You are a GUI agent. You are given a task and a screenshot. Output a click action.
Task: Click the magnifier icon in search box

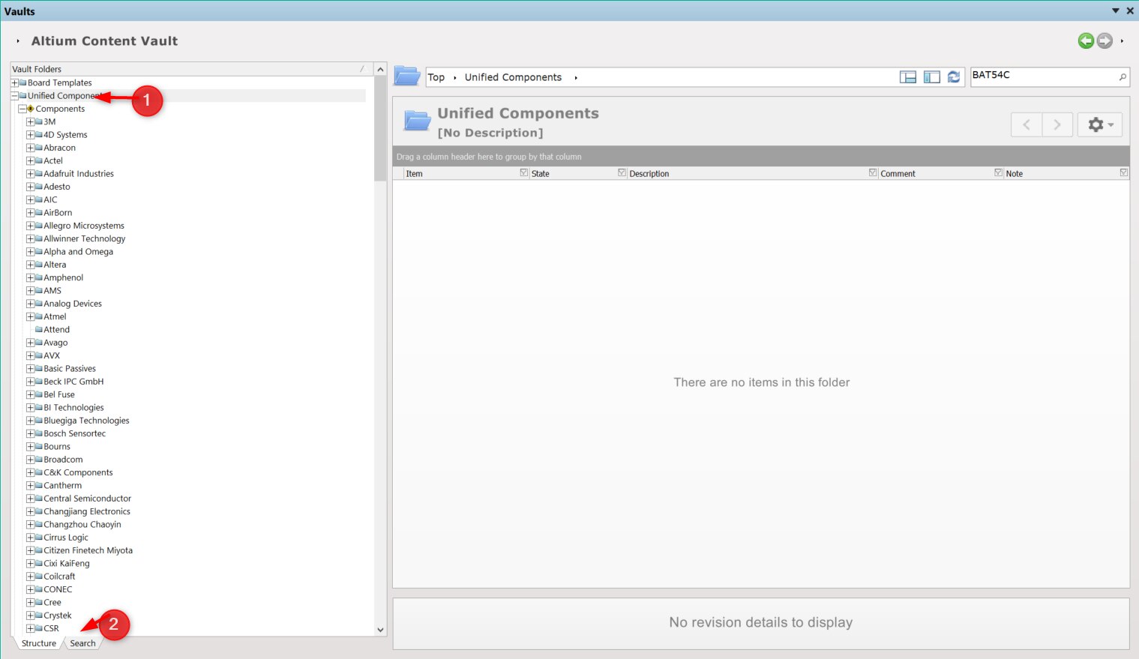[x=1123, y=76]
